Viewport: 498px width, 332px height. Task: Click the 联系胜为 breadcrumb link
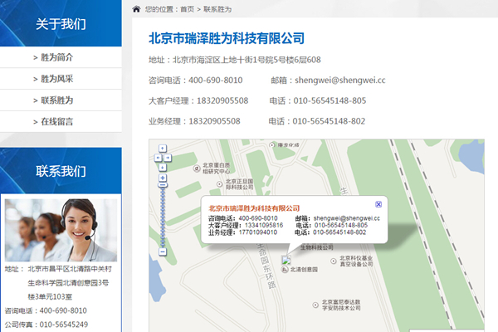coord(217,9)
